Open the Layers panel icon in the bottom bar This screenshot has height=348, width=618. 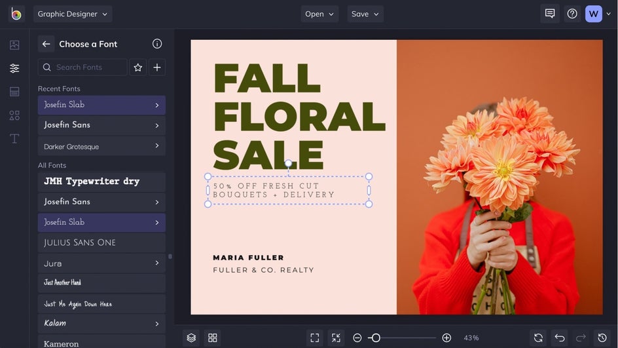tap(191, 338)
